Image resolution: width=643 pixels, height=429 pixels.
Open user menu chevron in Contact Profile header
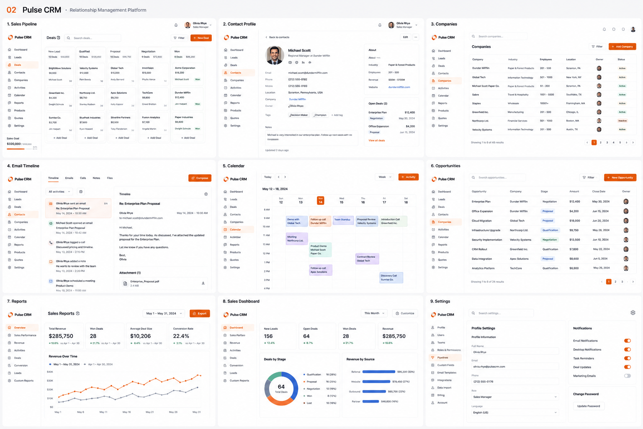[x=416, y=25]
